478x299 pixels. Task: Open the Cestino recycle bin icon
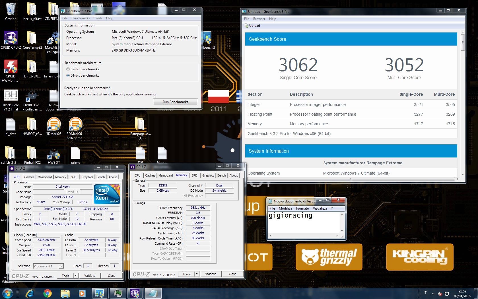click(11, 11)
